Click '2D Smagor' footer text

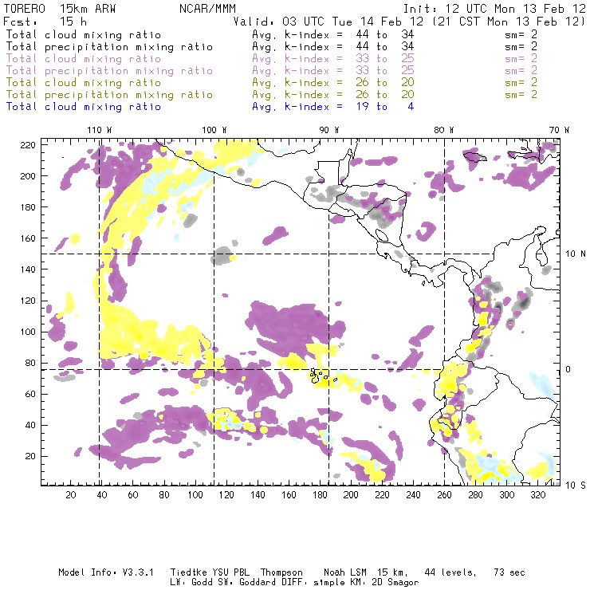click(x=395, y=583)
